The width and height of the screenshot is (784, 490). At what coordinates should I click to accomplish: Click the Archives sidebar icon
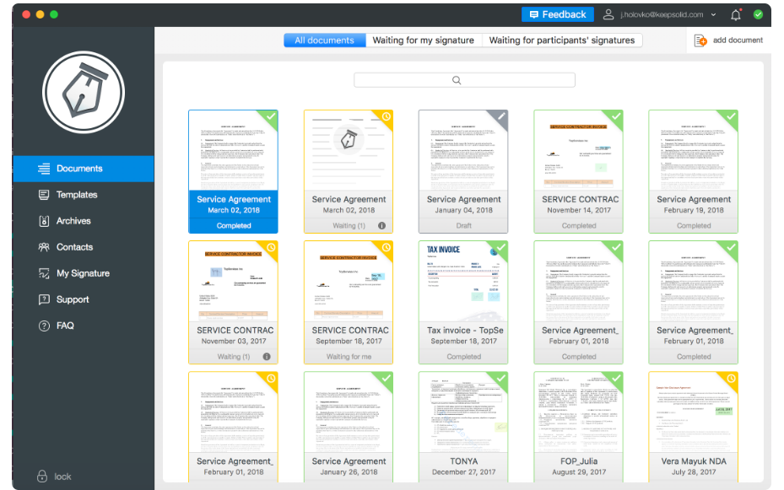pyautogui.click(x=44, y=221)
